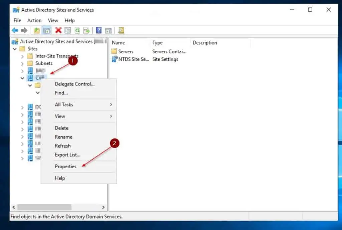
Task: Click the highlighted site's server icon in the tree
Action: 30,77
